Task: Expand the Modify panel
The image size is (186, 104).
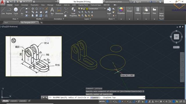Action: point(40,19)
